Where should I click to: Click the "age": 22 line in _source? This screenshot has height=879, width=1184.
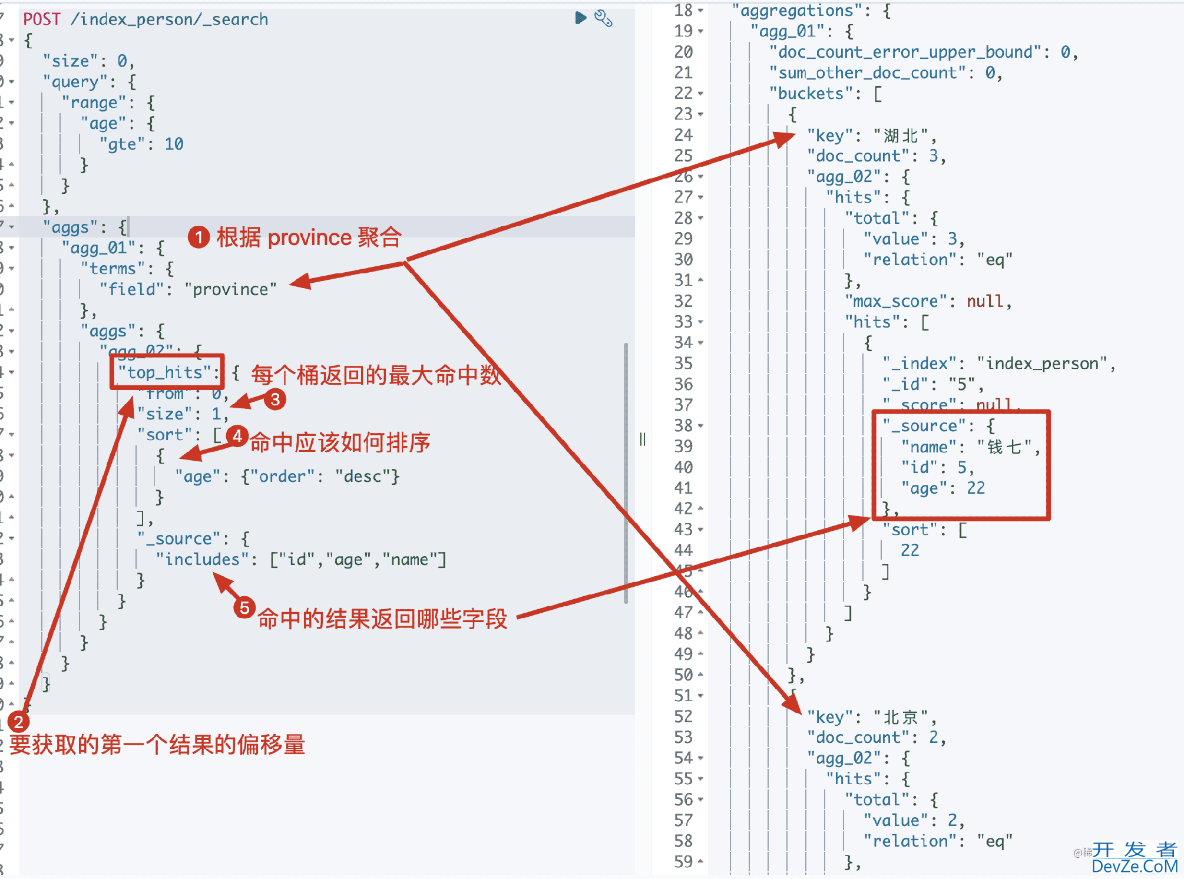coord(943,488)
